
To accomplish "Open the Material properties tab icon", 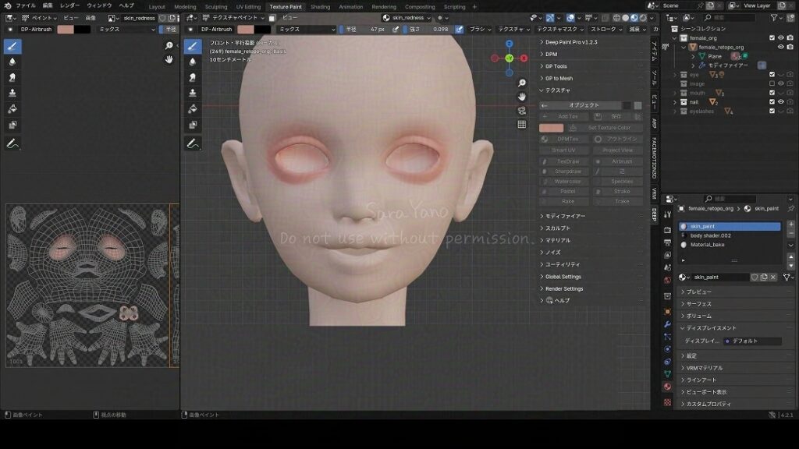I will pos(668,387).
